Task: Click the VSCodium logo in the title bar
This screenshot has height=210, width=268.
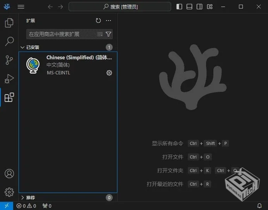Action: 7,7
